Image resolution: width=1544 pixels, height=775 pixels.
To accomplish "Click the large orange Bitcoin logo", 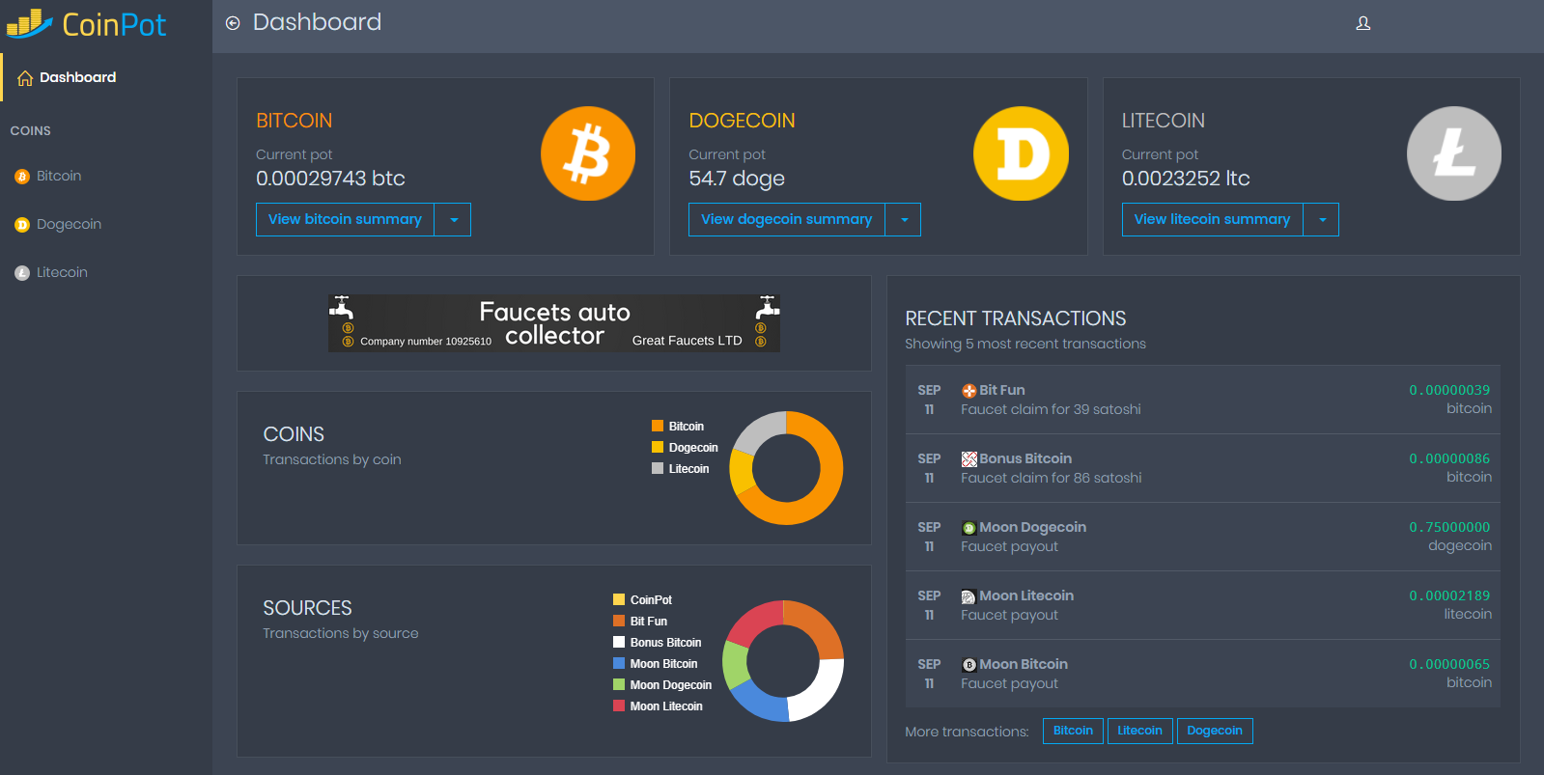I will click(588, 153).
